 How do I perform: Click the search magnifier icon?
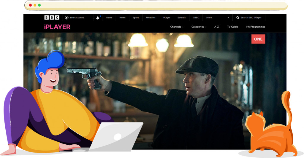[238, 17]
